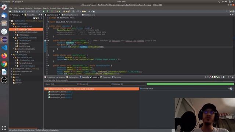Image resolution: width=235 pixels, height=132 pixels.
Task: Open Thunderbird from the dock
Action: coord(4,15)
